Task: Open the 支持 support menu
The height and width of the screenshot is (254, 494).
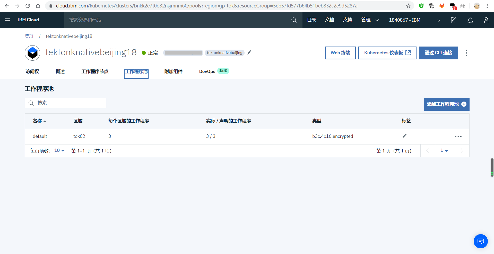Action: click(348, 20)
